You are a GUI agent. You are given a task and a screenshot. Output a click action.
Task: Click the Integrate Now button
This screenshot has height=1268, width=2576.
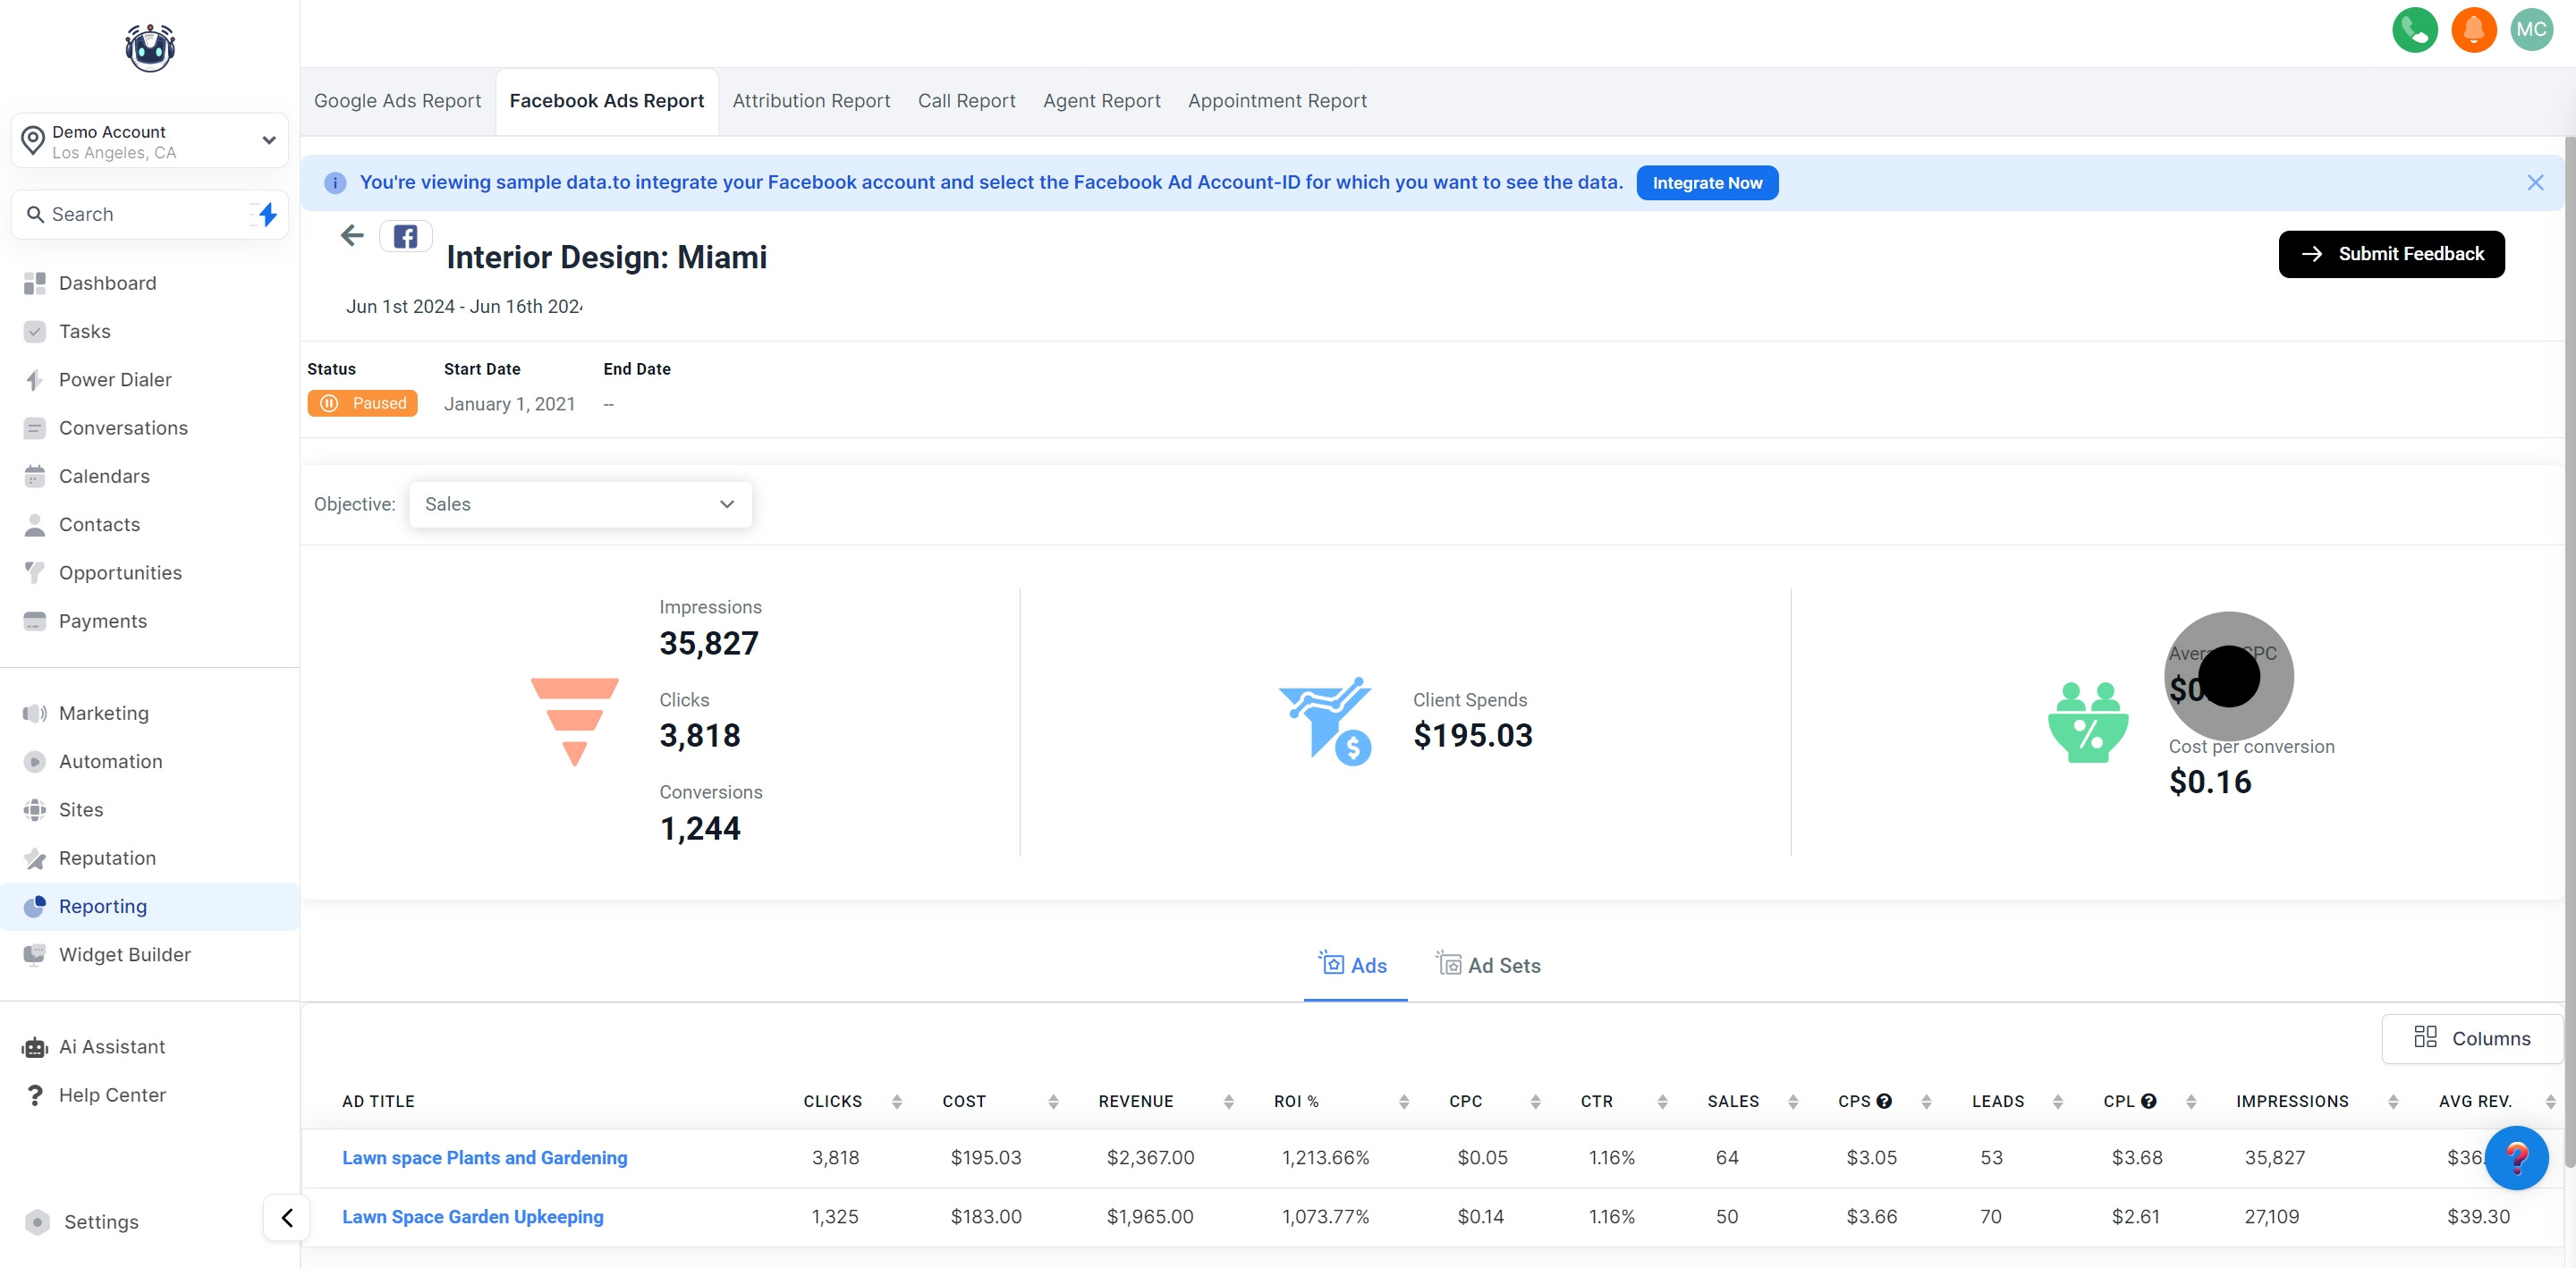[x=1706, y=183]
